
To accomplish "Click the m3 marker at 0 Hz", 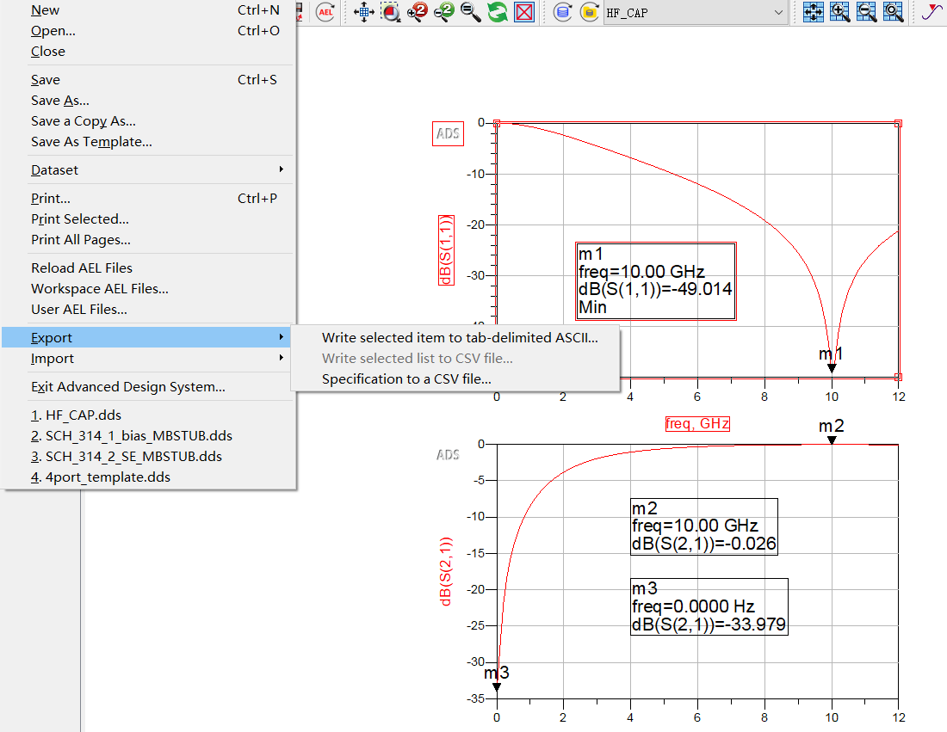I will [497, 686].
